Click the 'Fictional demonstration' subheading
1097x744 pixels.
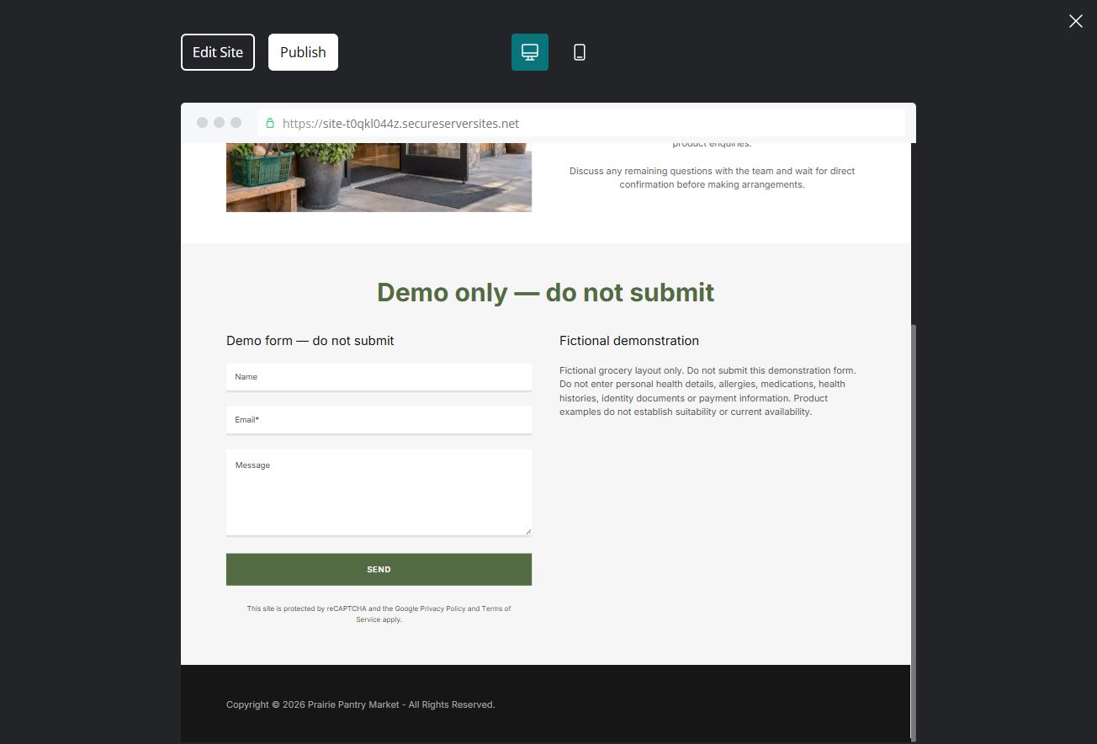pyautogui.click(x=629, y=341)
